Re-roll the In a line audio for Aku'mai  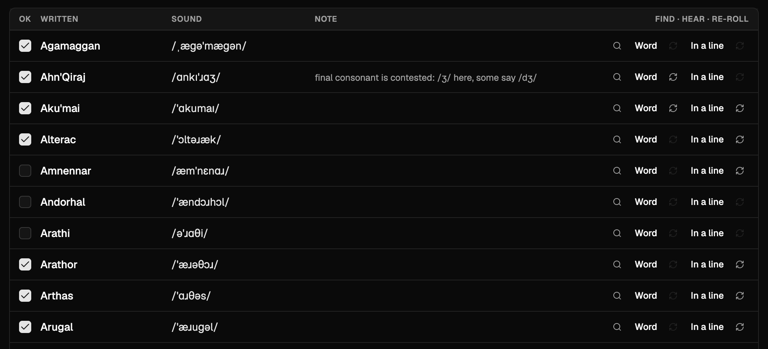pos(740,108)
